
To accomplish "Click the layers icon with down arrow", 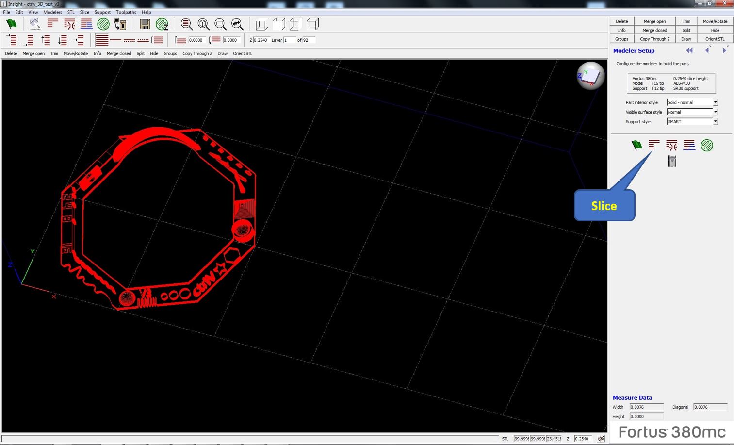I will (x=62, y=40).
